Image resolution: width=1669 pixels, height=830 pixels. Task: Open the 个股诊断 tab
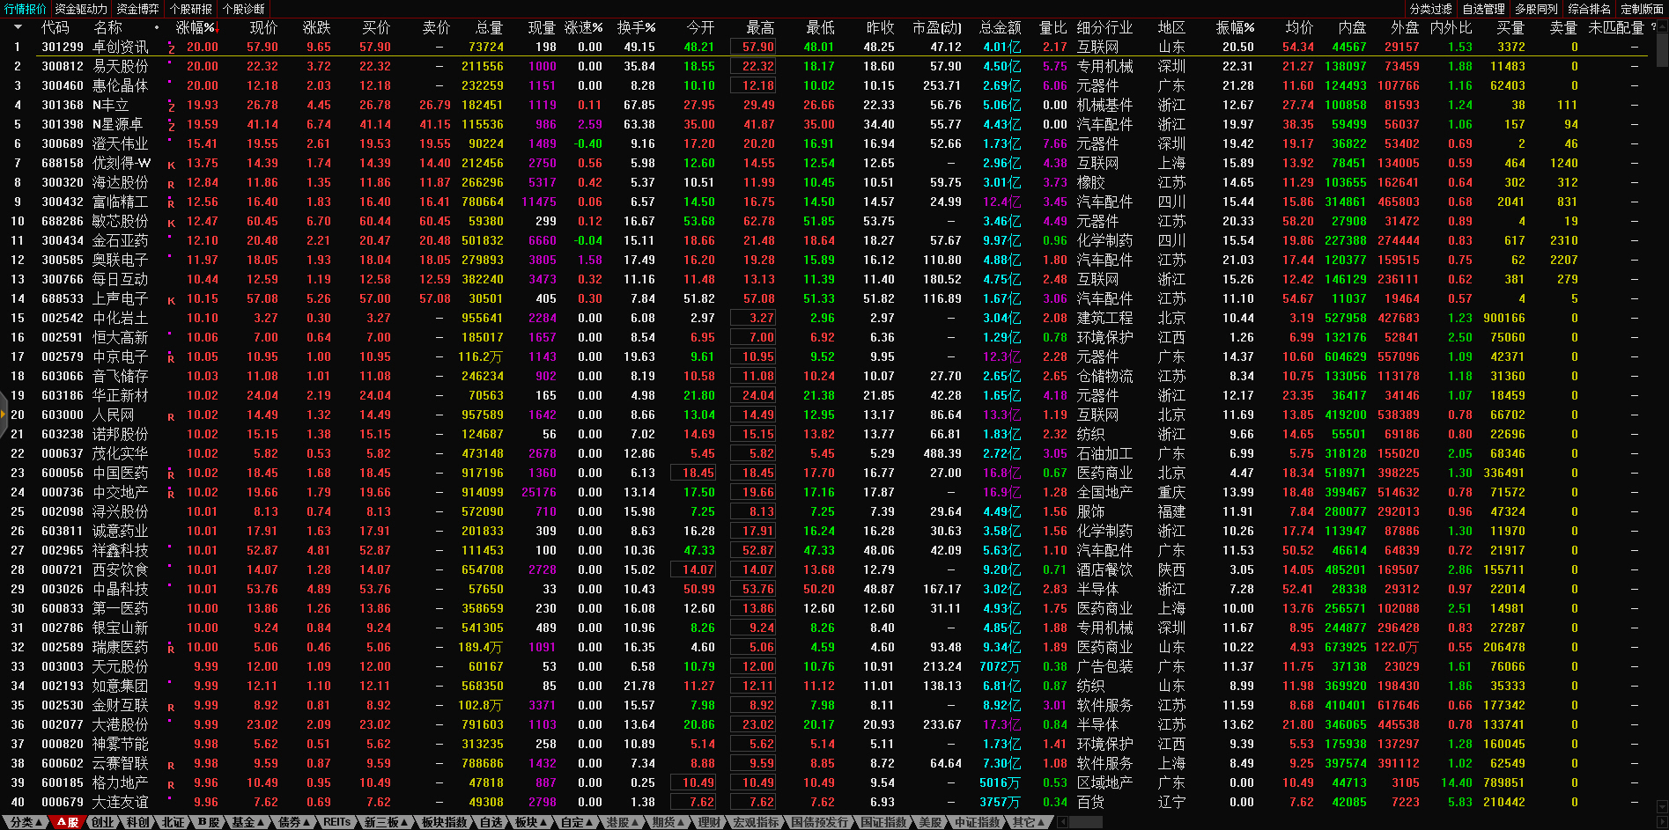click(243, 9)
